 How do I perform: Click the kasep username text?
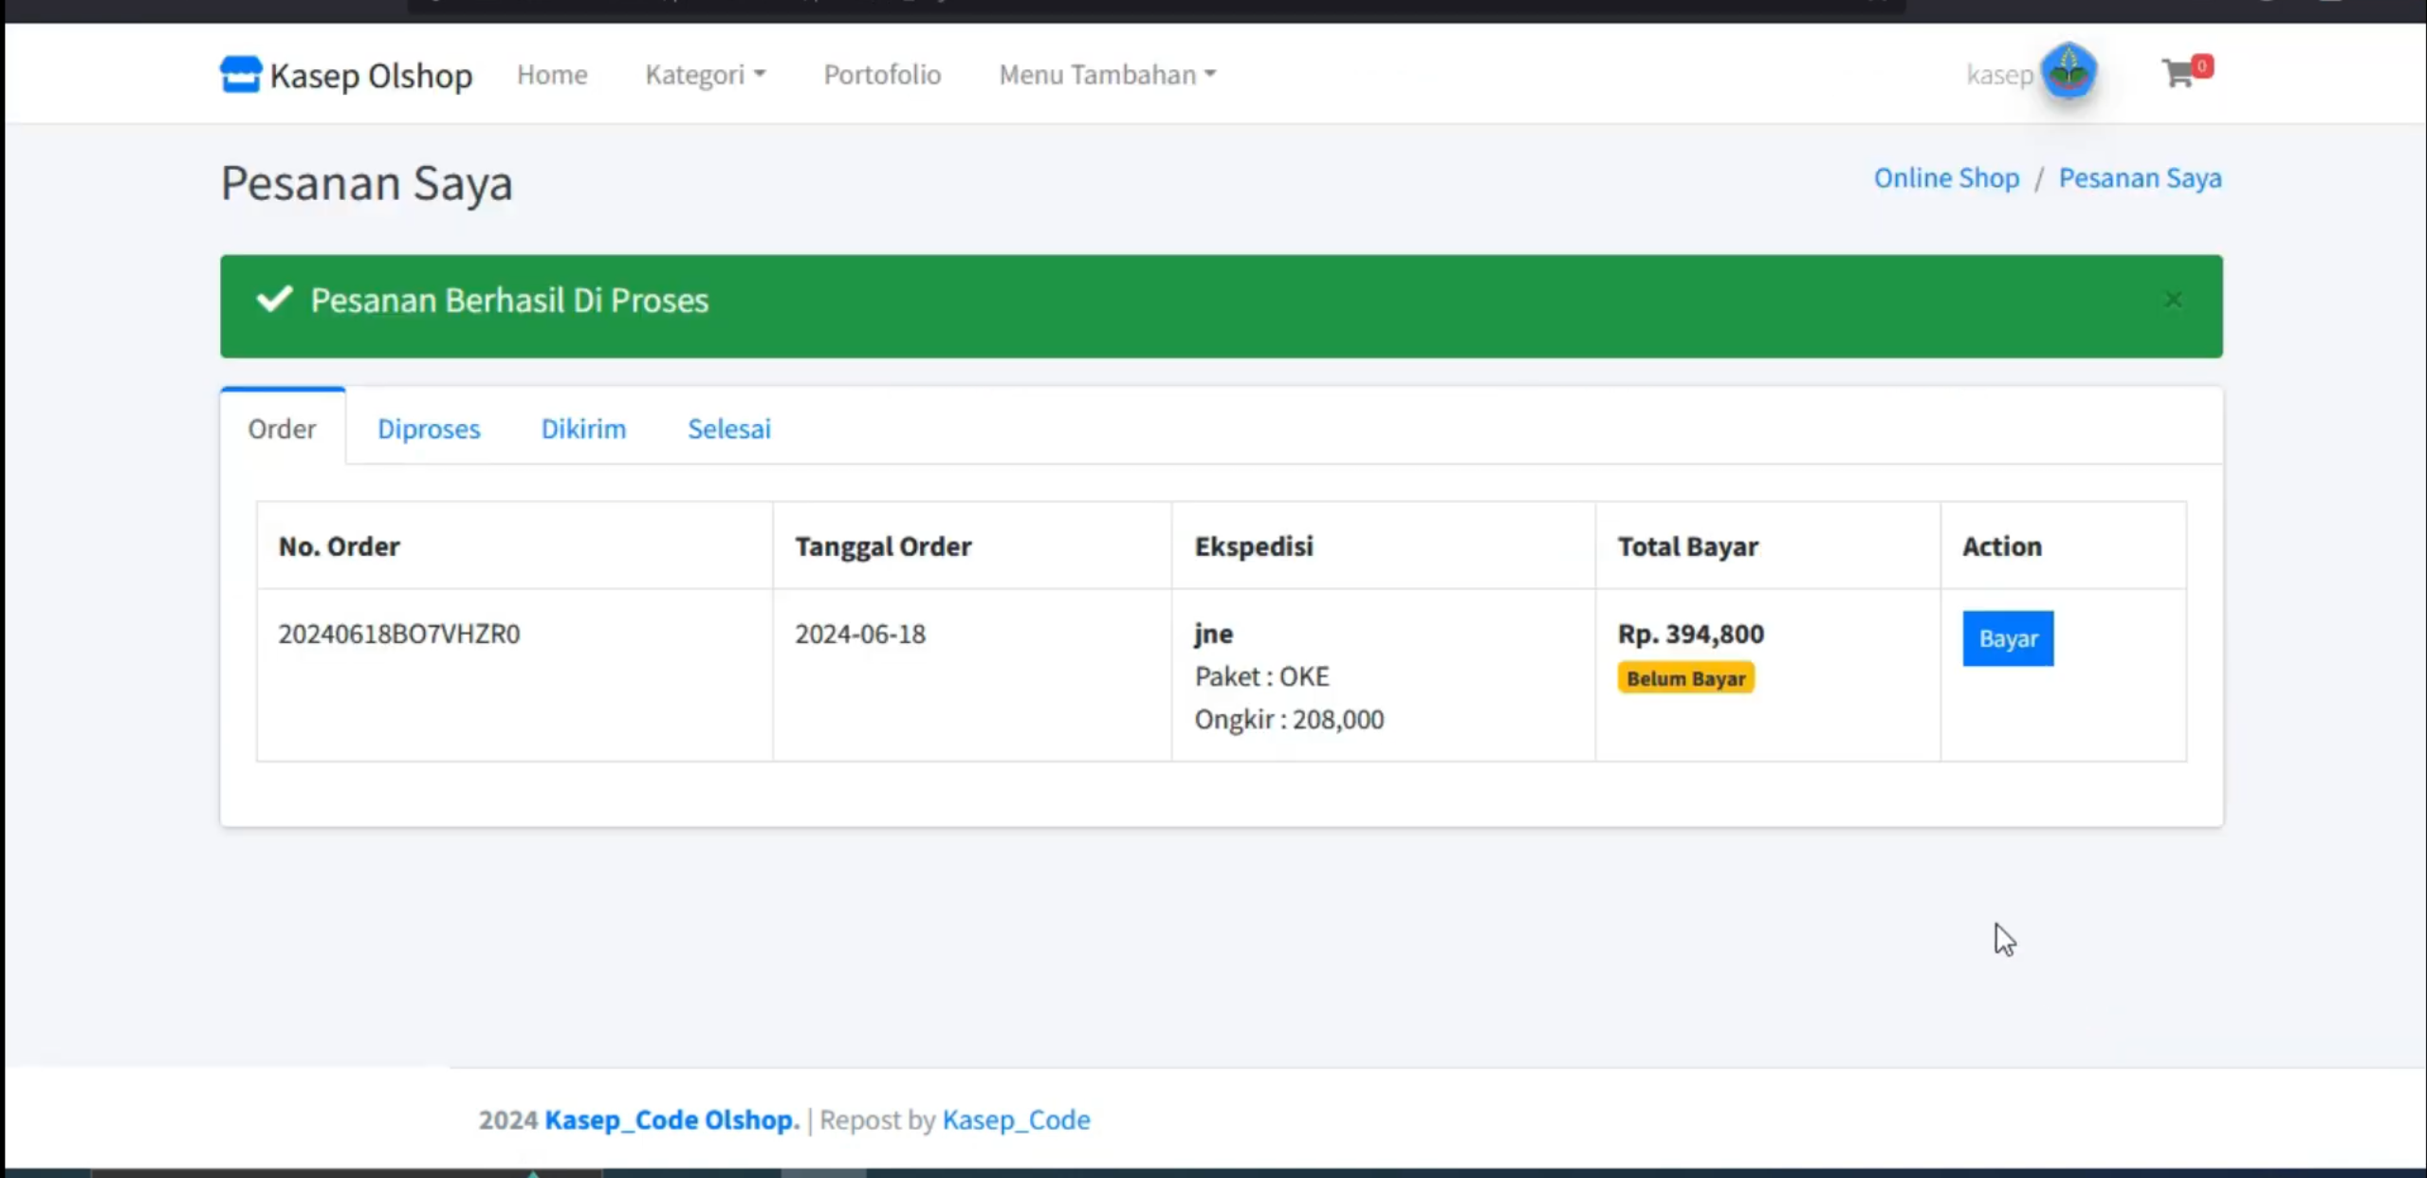pos(1999,74)
